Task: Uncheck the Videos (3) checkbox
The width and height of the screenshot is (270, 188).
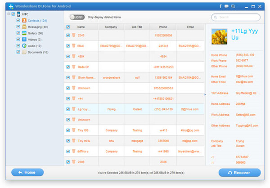Action: click(x=18, y=39)
